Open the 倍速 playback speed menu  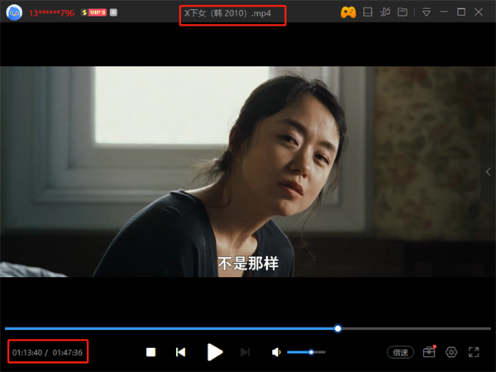tap(401, 352)
